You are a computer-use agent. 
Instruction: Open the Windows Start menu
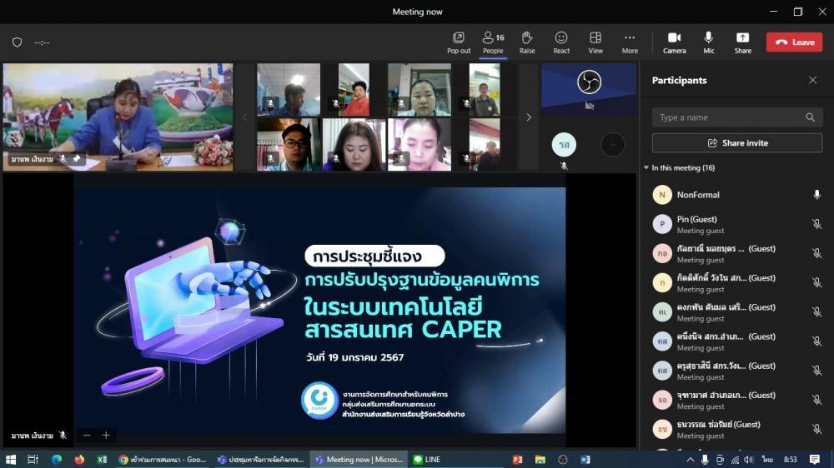tap(10, 460)
